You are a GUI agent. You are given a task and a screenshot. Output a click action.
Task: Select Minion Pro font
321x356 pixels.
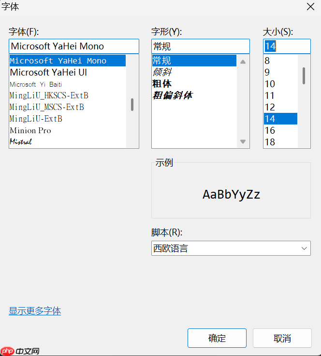(68, 131)
